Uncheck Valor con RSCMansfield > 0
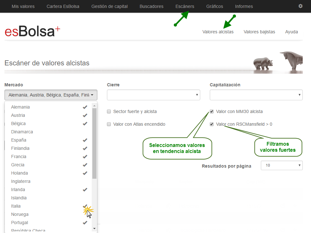This screenshot has width=311, height=233. [x=212, y=124]
